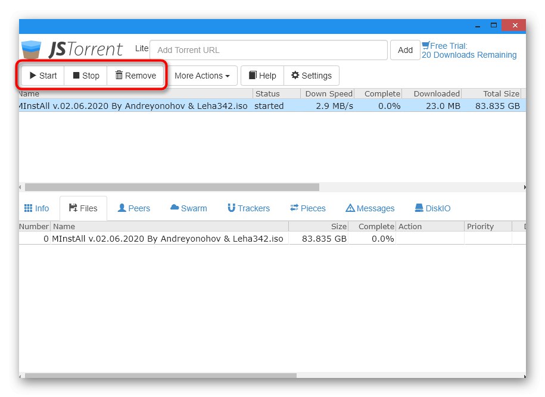Screen dimensions: 545x397
Task: Click the left arrow of the horizontal scrollbar
Action: point(20,187)
